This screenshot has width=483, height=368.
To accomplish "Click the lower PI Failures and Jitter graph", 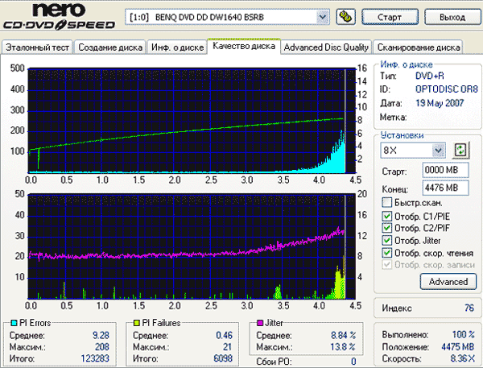I will (192, 246).
